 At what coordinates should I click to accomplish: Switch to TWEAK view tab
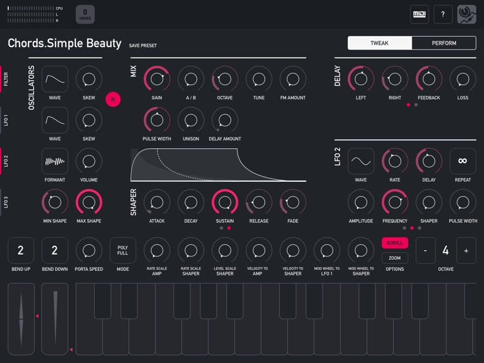coord(379,43)
